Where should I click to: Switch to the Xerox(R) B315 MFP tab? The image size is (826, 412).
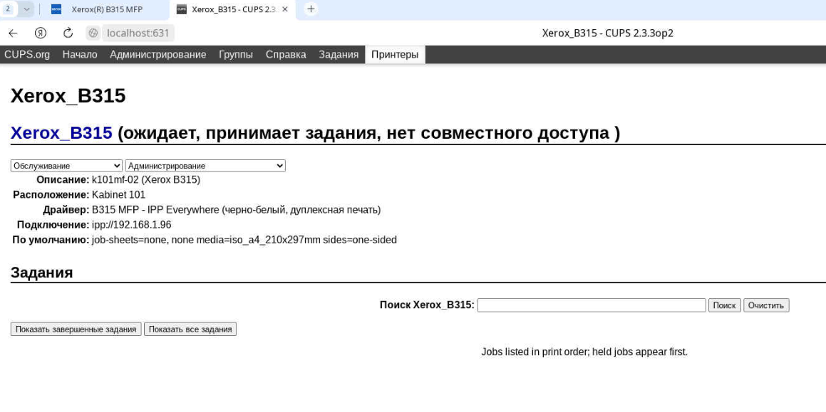[x=107, y=10]
